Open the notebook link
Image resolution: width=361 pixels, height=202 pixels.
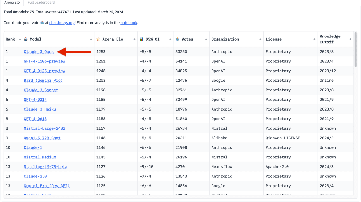click(129, 23)
